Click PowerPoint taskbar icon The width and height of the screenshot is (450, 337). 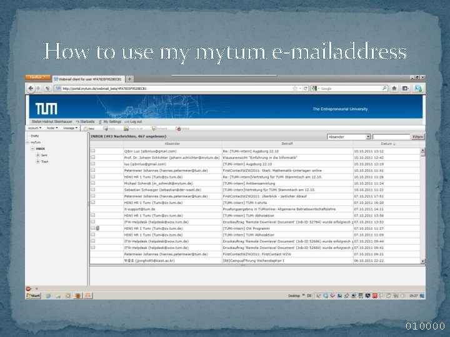coord(88,295)
